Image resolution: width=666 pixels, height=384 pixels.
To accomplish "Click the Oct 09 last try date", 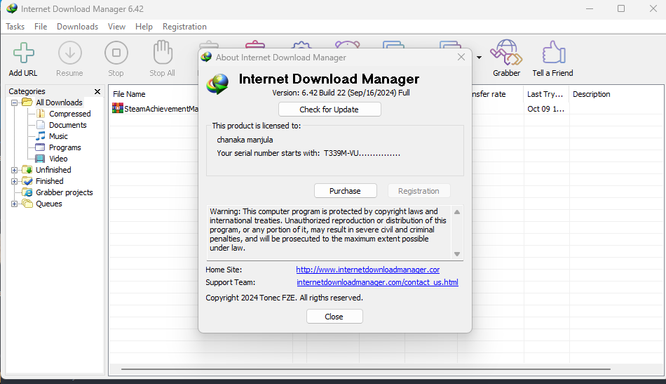I will [546, 109].
